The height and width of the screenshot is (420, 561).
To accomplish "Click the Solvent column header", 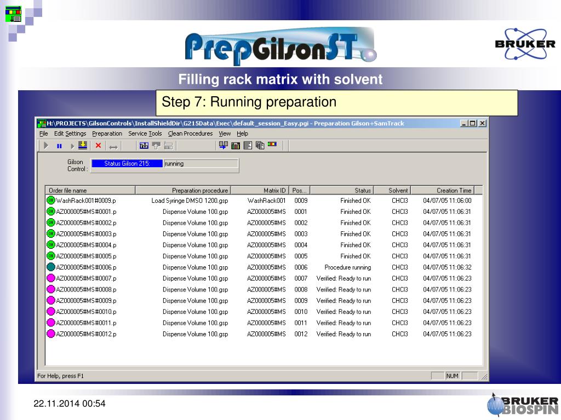I will 392,190.
